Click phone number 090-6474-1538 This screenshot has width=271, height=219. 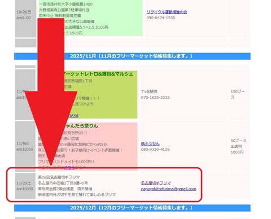click(x=161, y=18)
